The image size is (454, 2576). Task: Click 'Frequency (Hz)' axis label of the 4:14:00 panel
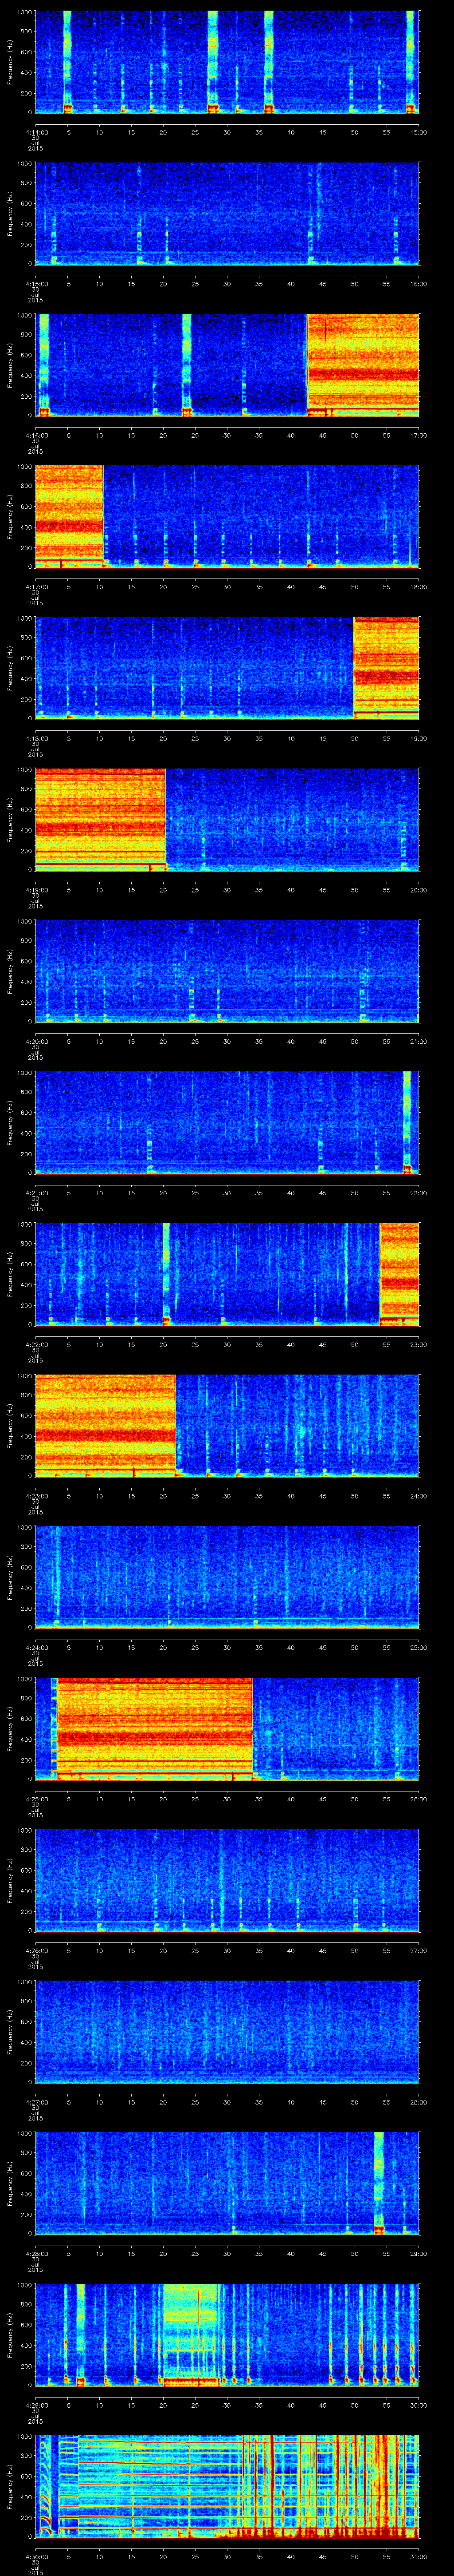tap(10, 62)
